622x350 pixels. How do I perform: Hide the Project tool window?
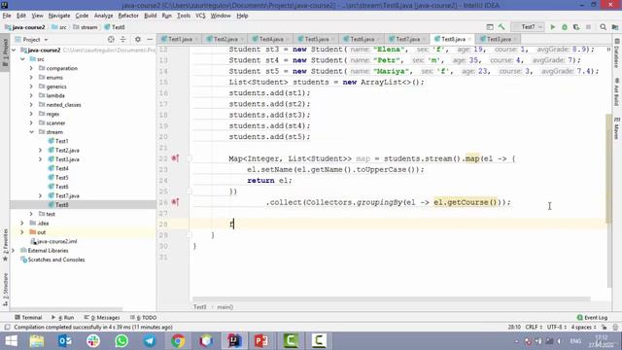coord(150,39)
